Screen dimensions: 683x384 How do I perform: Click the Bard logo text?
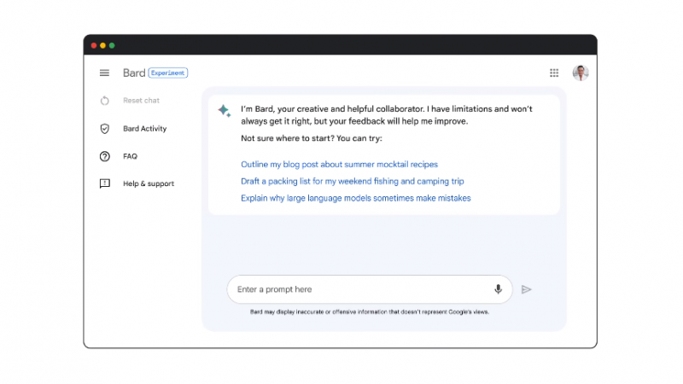134,73
